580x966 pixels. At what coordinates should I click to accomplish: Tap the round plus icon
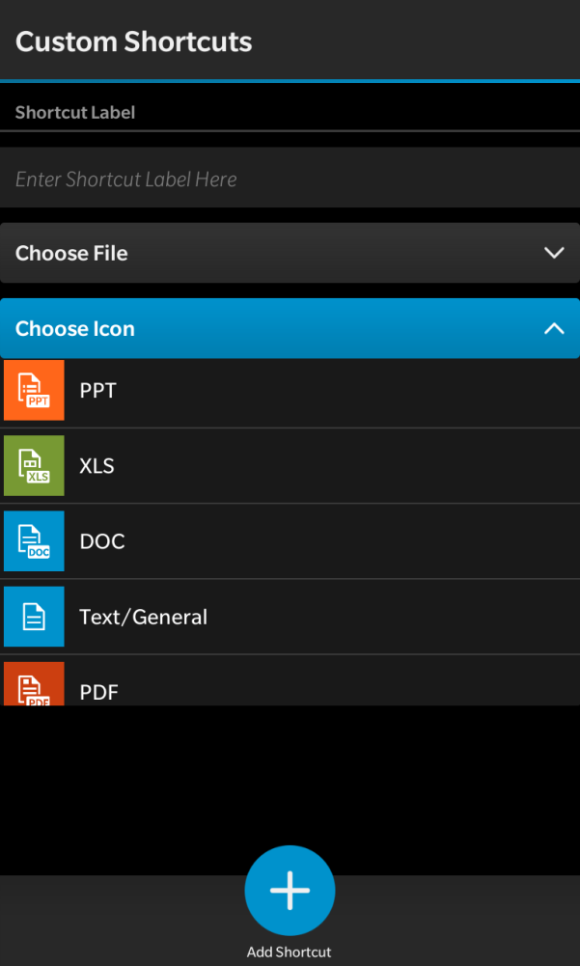290,891
